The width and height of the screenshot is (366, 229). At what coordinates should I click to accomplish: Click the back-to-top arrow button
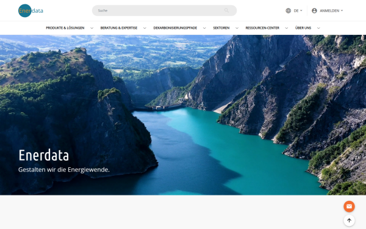349,220
